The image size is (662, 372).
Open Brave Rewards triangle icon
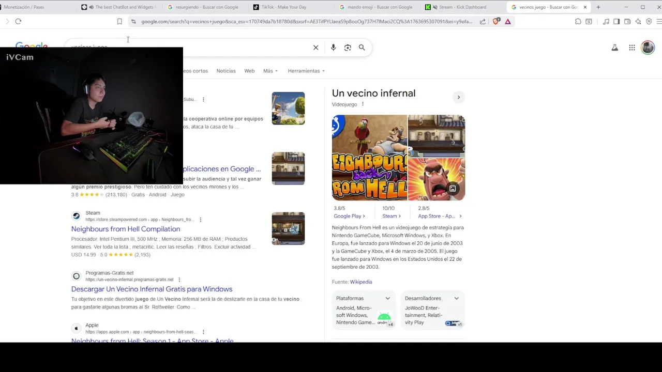click(x=508, y=21)
